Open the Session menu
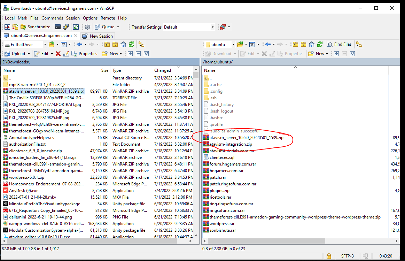Screen dimensions: 405x261 pos(73,18)
